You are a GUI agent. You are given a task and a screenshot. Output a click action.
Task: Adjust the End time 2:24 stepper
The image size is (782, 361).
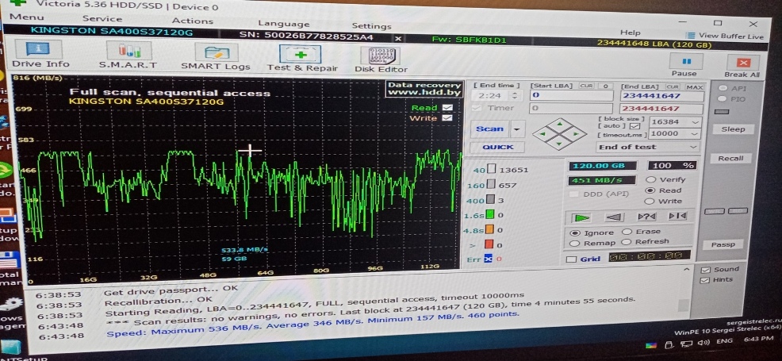pyautogui.click(x=516, y=94)
